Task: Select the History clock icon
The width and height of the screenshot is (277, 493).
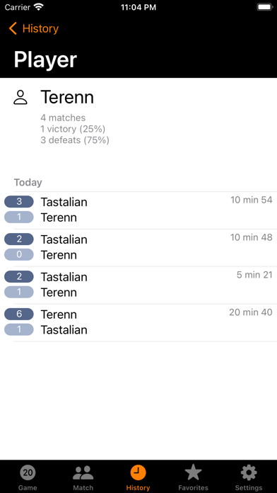Action: pyautogui.click(x=138, y=472)
